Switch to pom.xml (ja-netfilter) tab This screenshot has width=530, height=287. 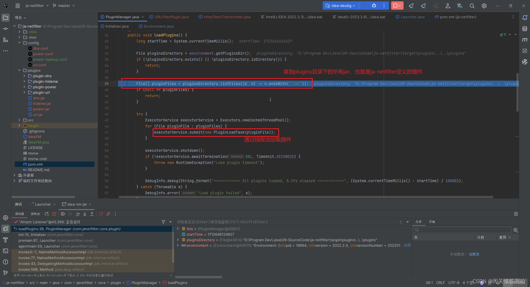pos(455,17)
